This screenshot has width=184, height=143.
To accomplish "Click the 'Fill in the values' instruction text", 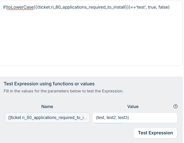I will tap(63, 91).
